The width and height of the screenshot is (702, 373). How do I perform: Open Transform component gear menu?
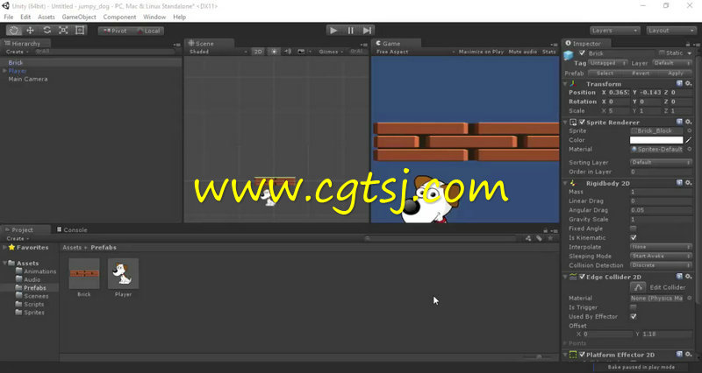point(689,83)
